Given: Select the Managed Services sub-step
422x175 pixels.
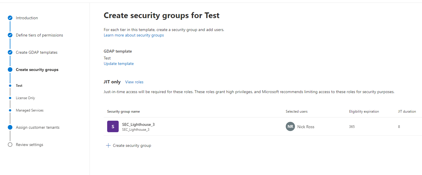Looking at the screenshot, I should point(29,110).
